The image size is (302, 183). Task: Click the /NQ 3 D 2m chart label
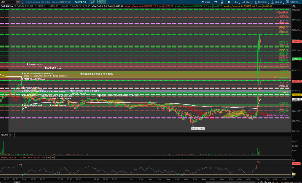tap(7, 6)
